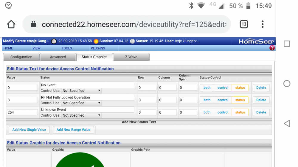Edit the No Event status text field
Screen dimensions: 298x167
pos(87,85)
